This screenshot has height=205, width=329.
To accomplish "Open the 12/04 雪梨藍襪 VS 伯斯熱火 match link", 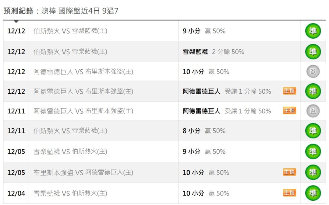I will click(70, 193).
